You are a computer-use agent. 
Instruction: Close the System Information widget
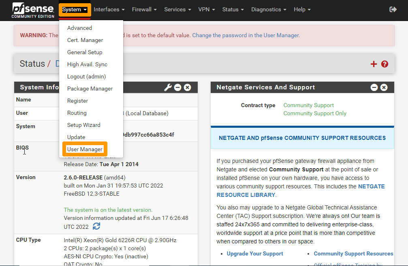coord(187,87)
